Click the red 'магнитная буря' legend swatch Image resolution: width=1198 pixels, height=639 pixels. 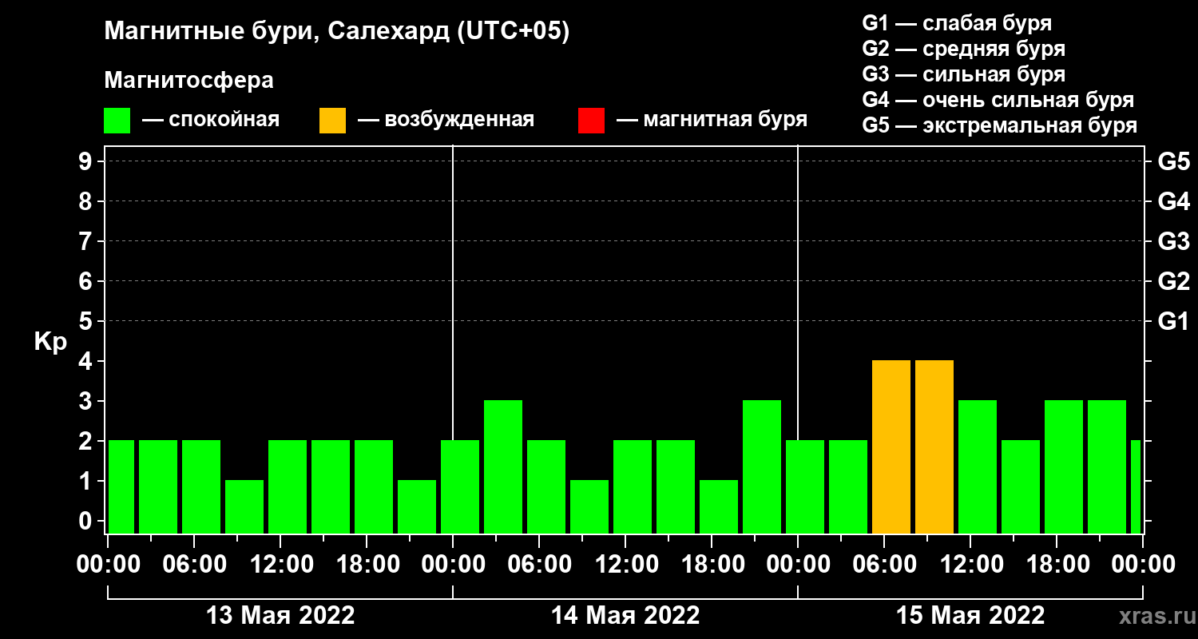pos(591,121)
